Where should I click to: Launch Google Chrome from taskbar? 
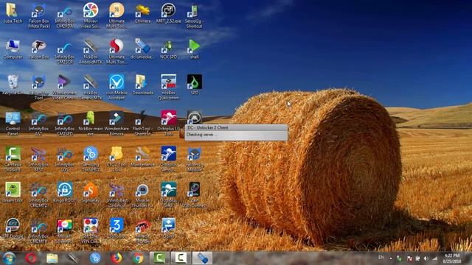tap(138, 258)
